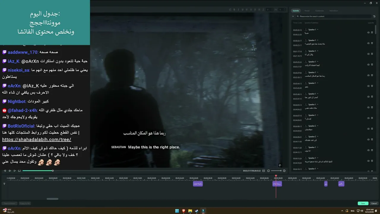The width and height of the screenshot is (380, 214).
Task: Zoom in the timeline with plus icon
Action: (284, 171)
